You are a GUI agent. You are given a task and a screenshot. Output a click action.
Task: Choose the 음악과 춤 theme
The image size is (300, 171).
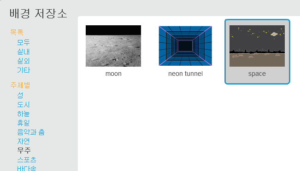click(x=31, y=132)
